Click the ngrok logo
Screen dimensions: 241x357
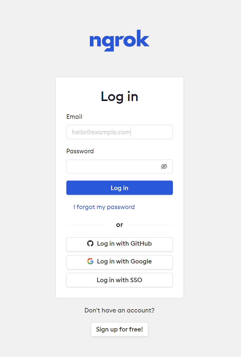(119, 41)
